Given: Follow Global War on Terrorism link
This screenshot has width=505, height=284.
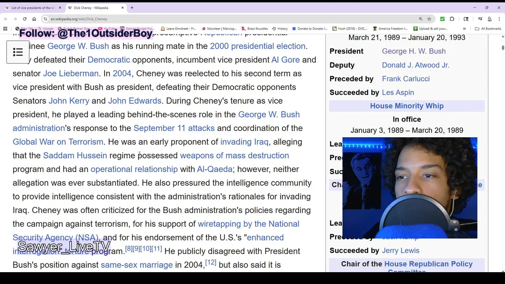Looking at the screenshot, I should click(x=58, y=142).
